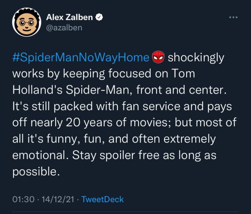
Task: Open the #SpiderManNoWayHome hashtag
Action: [81, 58]
